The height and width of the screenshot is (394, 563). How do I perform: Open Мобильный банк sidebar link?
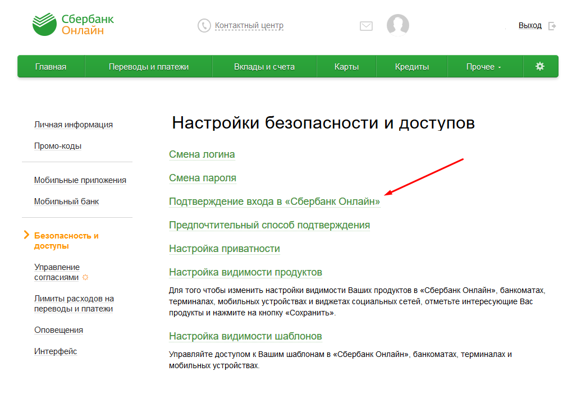coord(66,201)
